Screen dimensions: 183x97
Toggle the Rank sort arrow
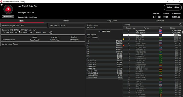[x=134, y=28]
